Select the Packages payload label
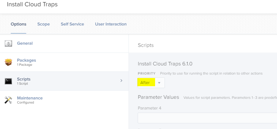 pyautogui.click(x=27, y=60)
